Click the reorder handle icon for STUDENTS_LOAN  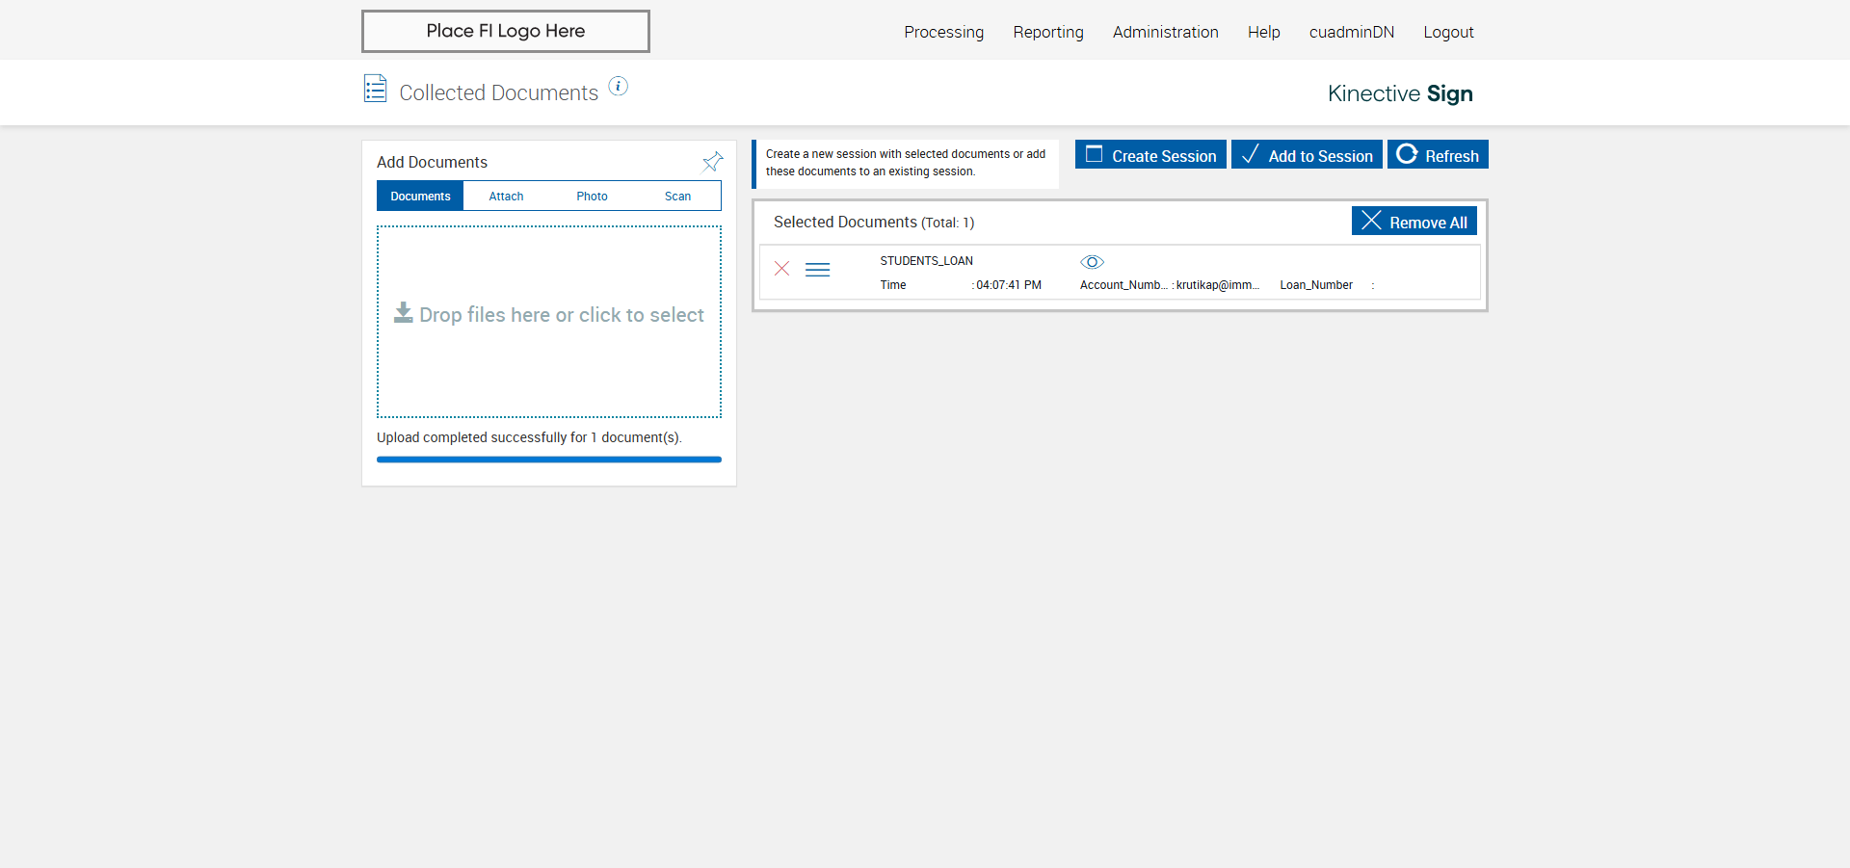(817, 270)
